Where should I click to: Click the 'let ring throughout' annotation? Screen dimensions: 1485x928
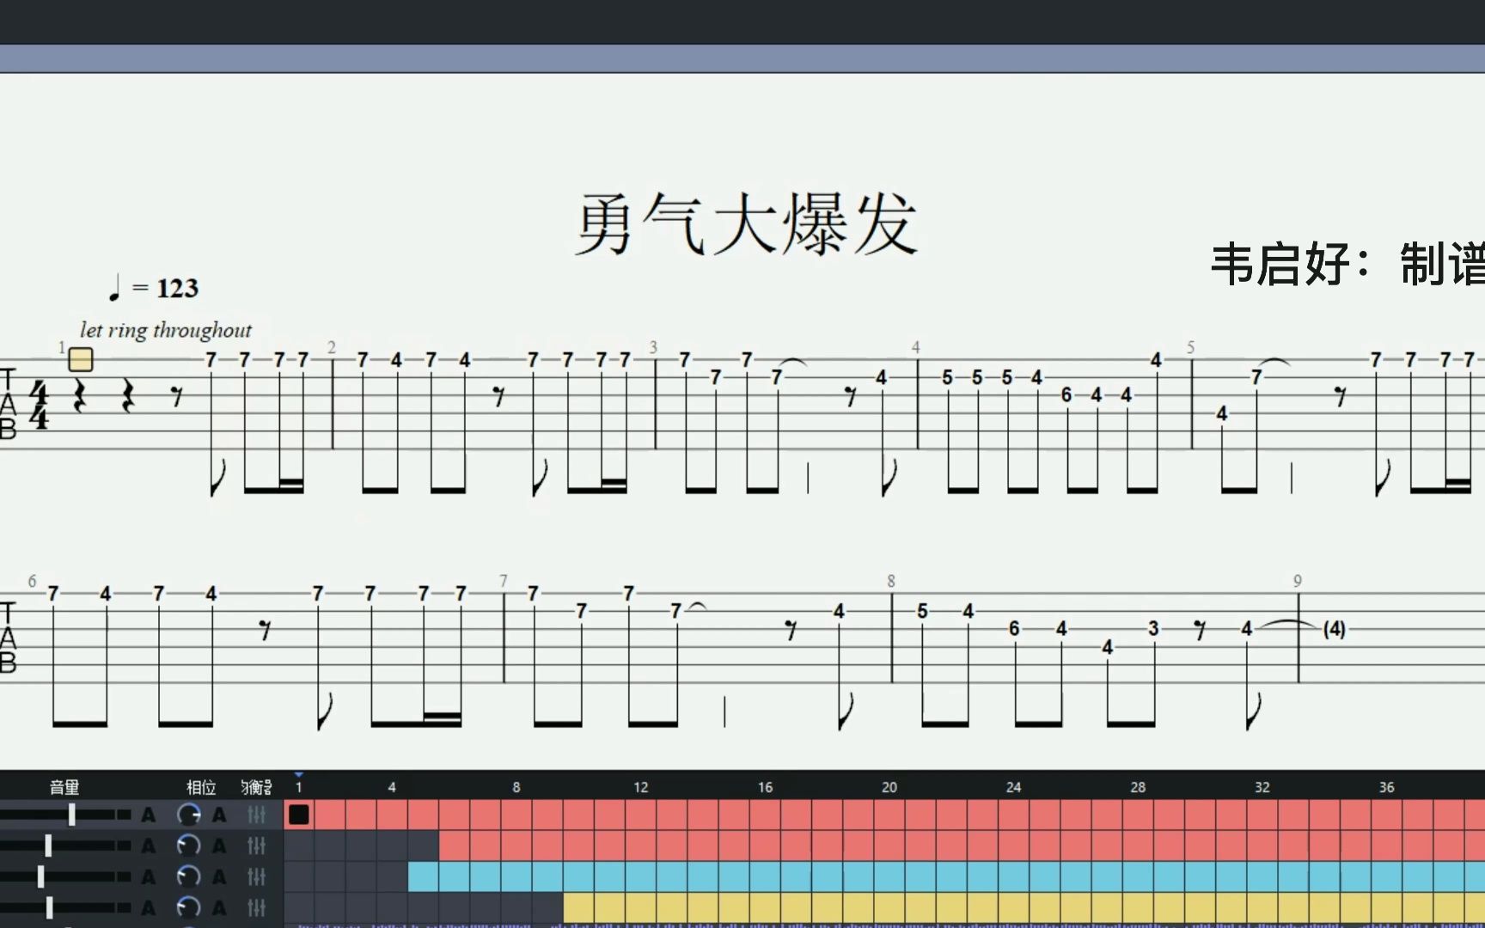pos(166,330)
